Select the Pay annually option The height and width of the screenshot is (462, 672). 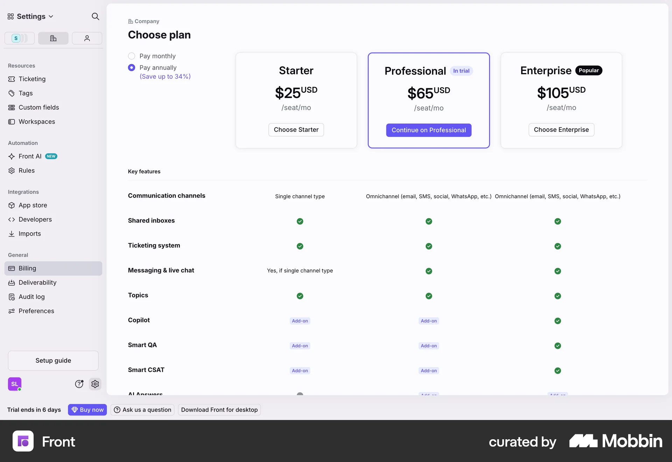pyautogui.click(x=131, y=68)
